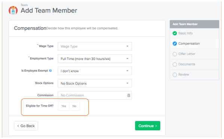The height and width of the screenshot is (139, 224).
Task: Go to the Review step label
Action: (184, 75)
